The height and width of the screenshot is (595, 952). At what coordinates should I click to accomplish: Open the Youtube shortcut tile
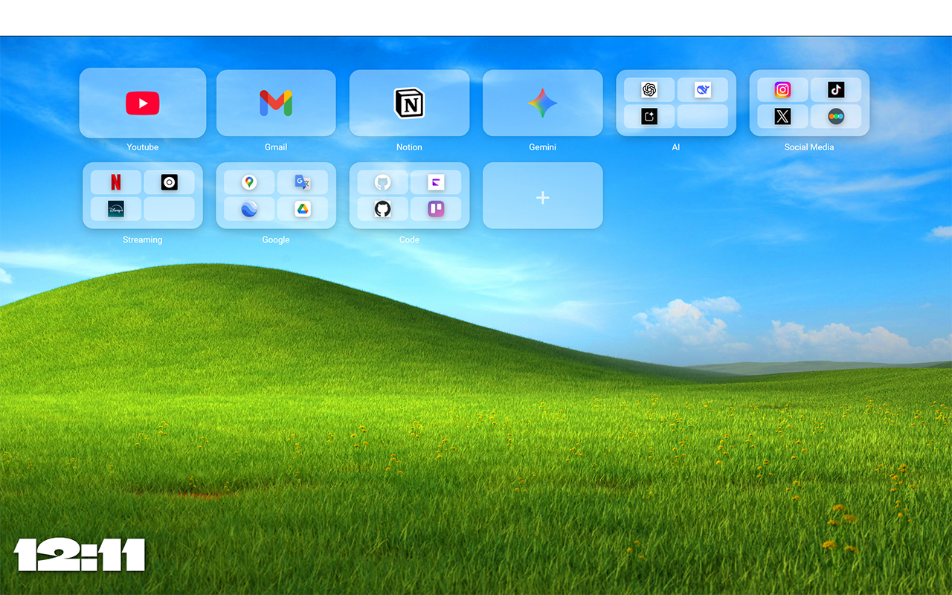pos(142,103)
